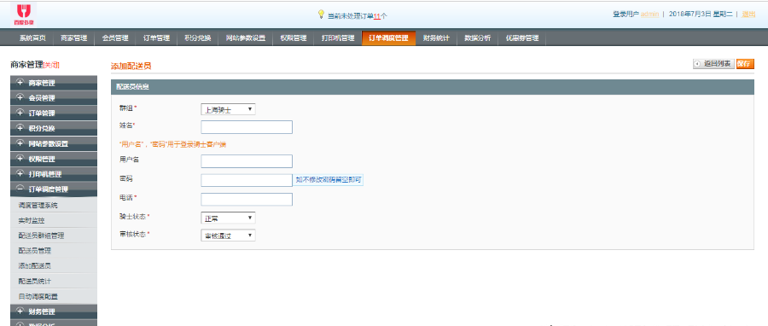Focus the 密码 password input field
This screenshot has width=768, height=326.
click(x=247, y=180)
